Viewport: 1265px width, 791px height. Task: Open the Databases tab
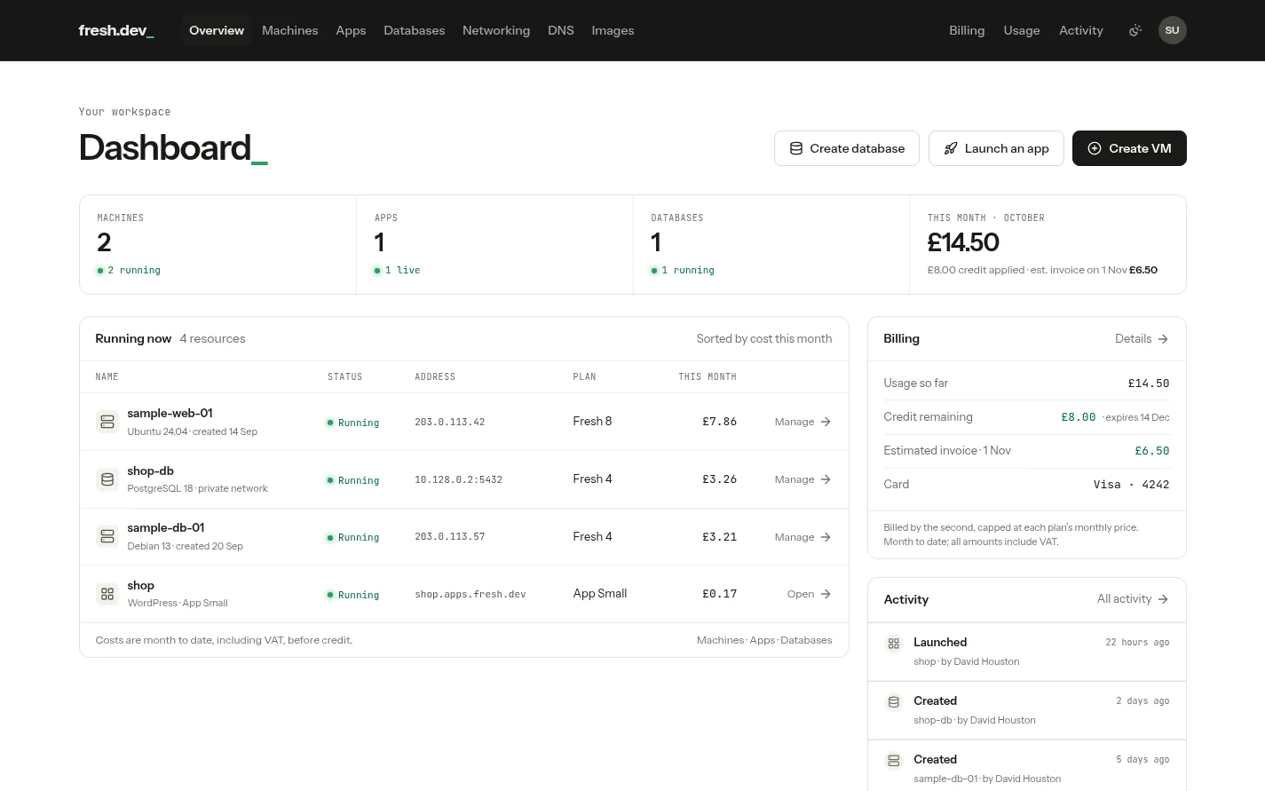(414, 30)
